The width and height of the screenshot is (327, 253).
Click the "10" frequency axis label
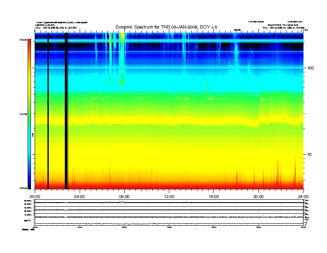(x=310, y=155)
